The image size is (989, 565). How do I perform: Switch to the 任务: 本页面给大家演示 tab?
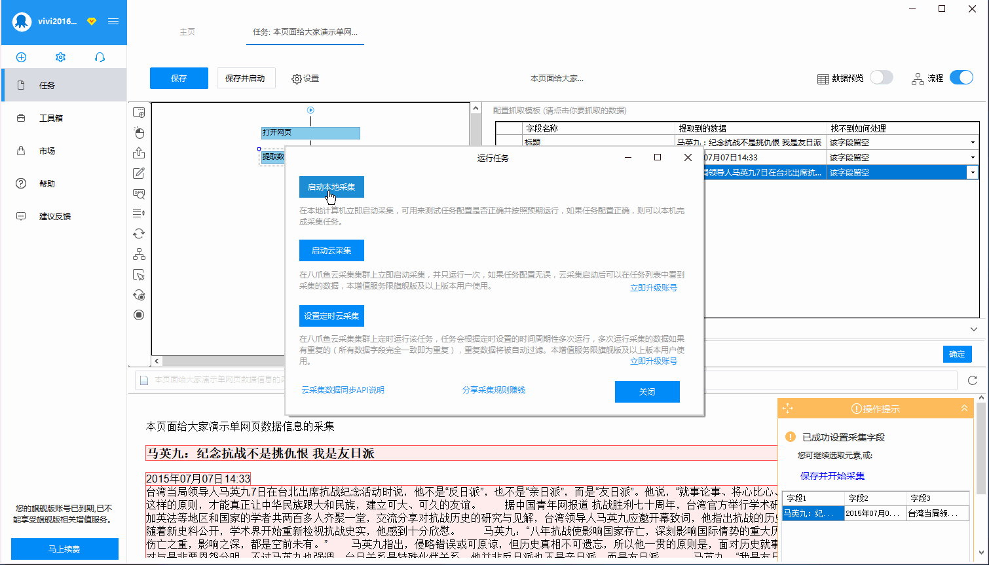305,31
